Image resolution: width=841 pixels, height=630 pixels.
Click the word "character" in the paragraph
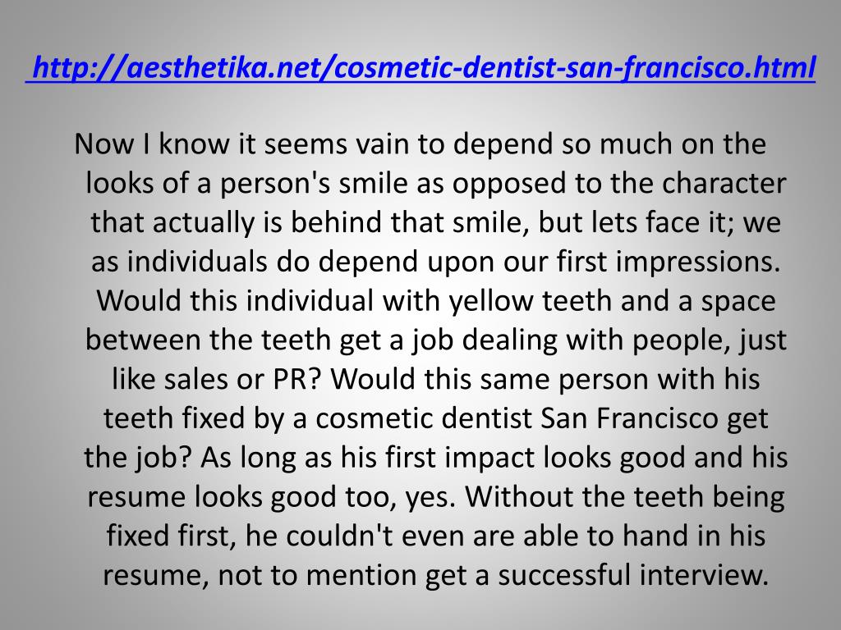click(x=724, y=183)
